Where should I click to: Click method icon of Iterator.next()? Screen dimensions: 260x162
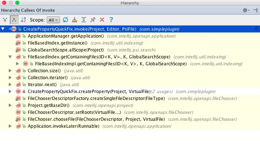coord(18,85)
